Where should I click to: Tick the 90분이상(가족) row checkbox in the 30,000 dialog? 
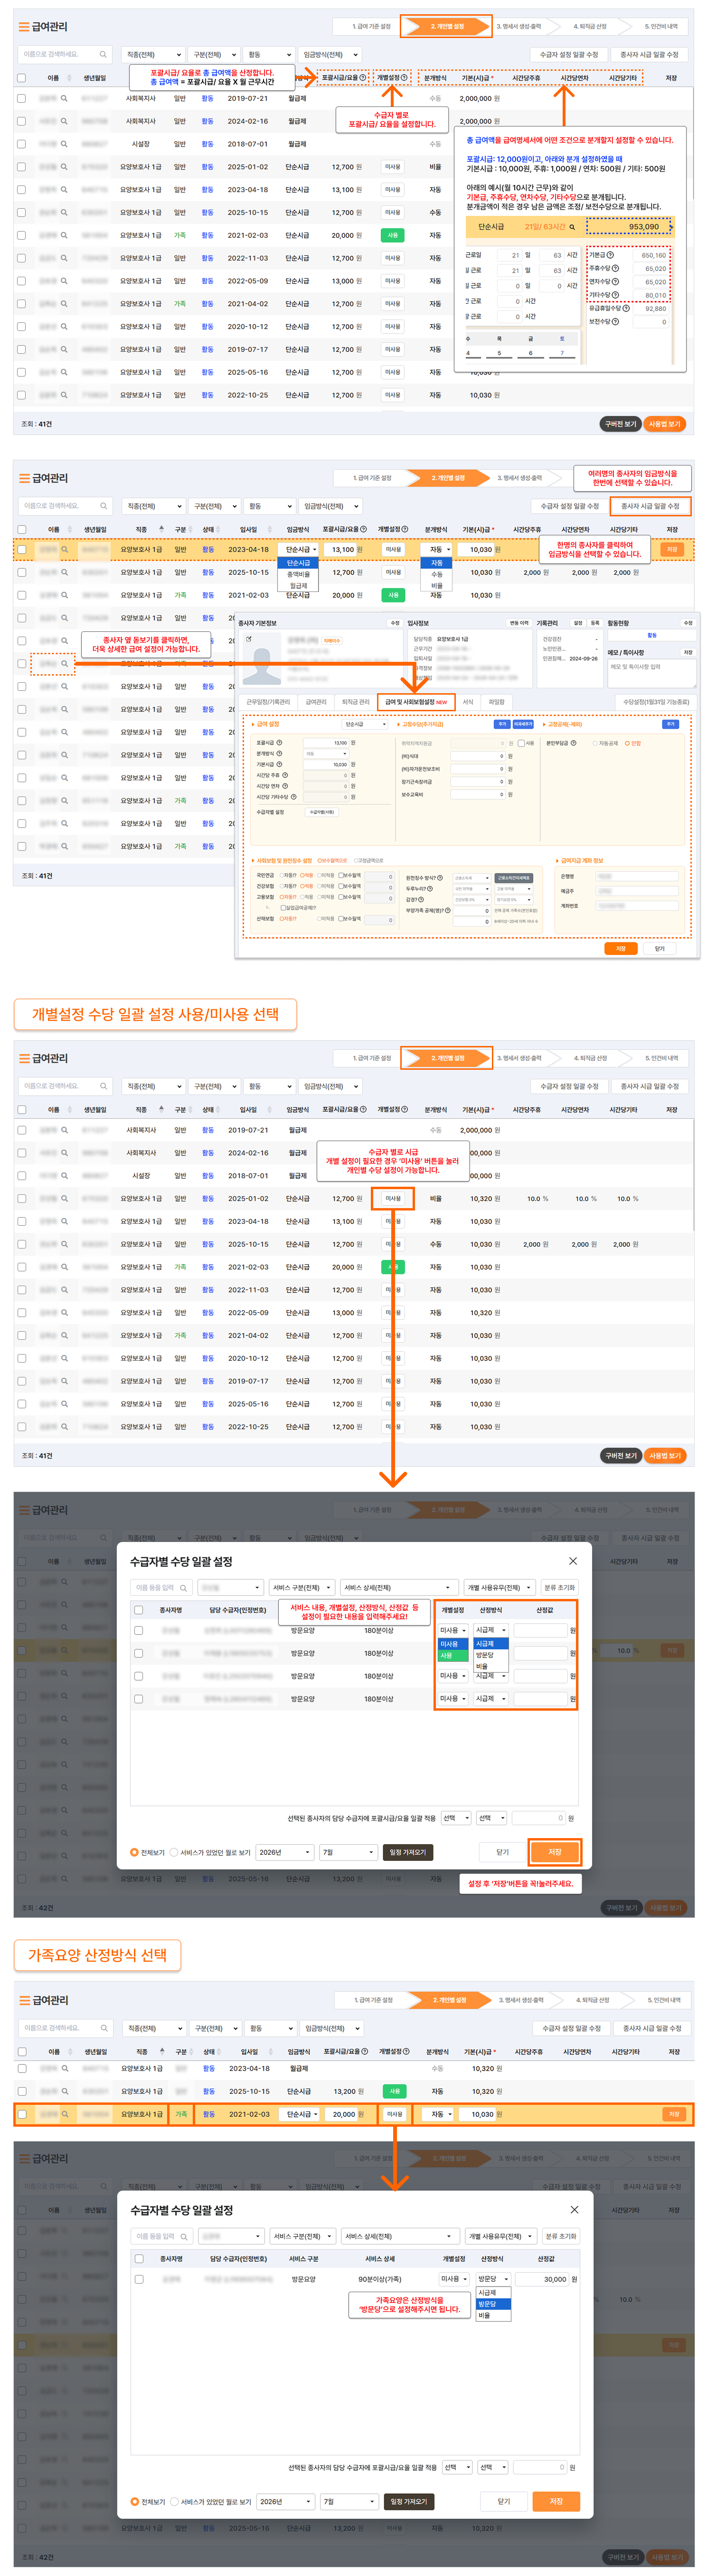[x=139, y=2279]
